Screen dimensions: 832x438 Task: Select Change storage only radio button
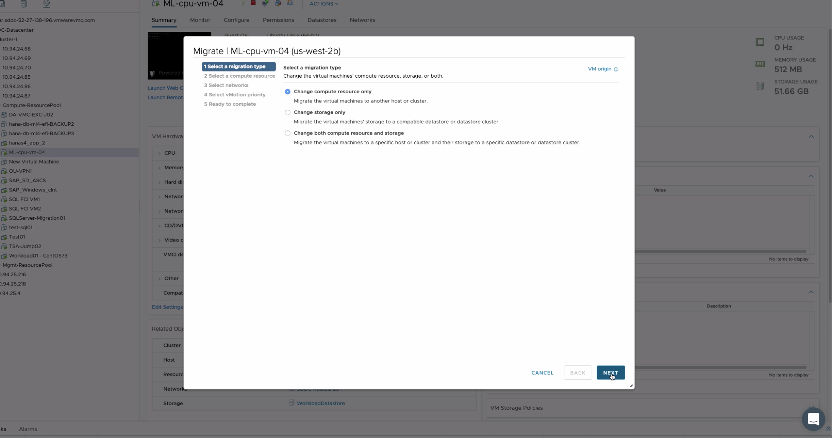coord(288,112)
